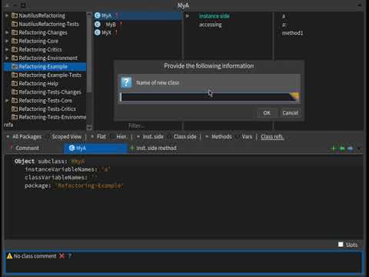
Task: Click the NautilusRefactoring package icon
Action: 15,15
